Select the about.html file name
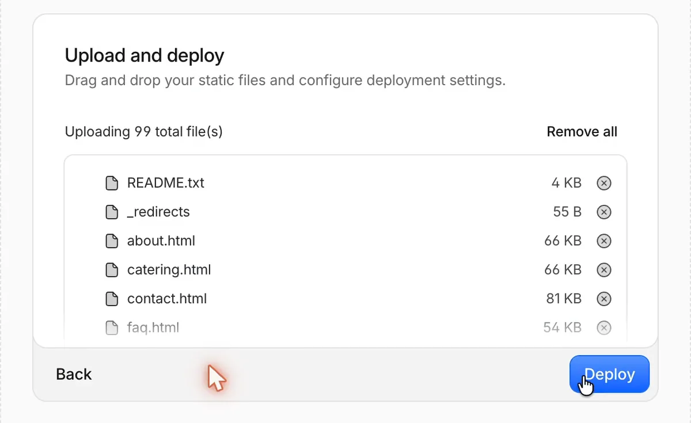The image size is (691, 423). (161, 241)
